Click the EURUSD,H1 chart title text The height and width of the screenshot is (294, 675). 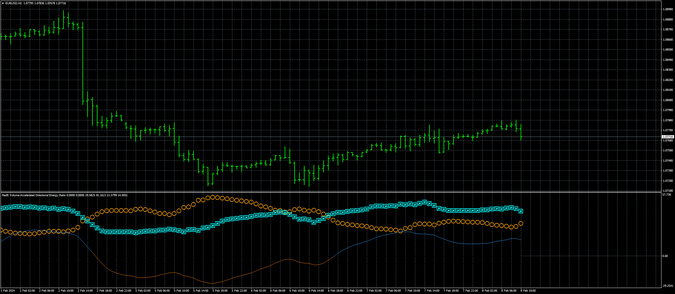click(x=13, y=3)
